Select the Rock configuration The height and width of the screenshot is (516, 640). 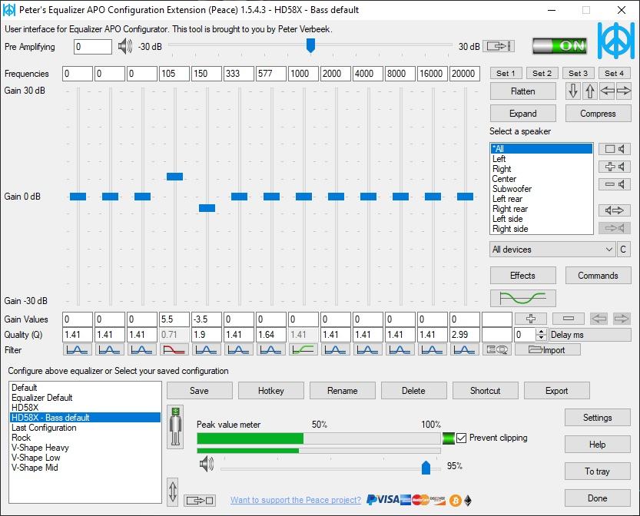tap(85, 438)
